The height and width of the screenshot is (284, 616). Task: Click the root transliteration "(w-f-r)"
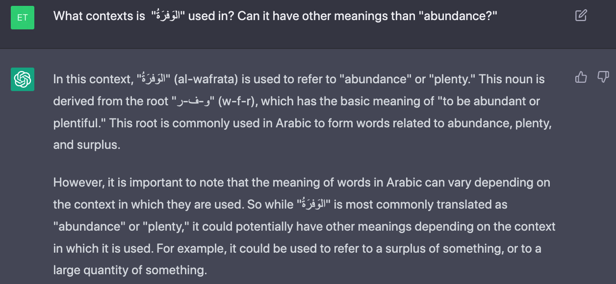tap(239, 102)
